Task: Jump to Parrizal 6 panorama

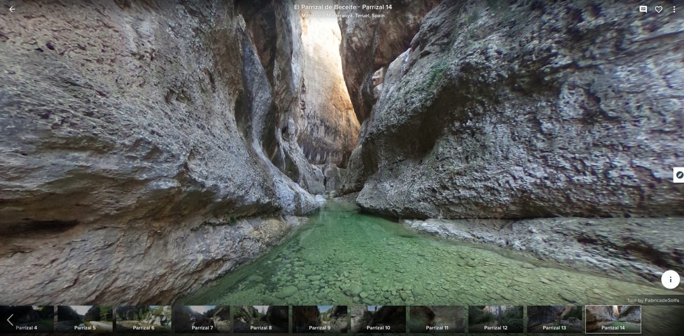Action: click(x=143, y=319)
